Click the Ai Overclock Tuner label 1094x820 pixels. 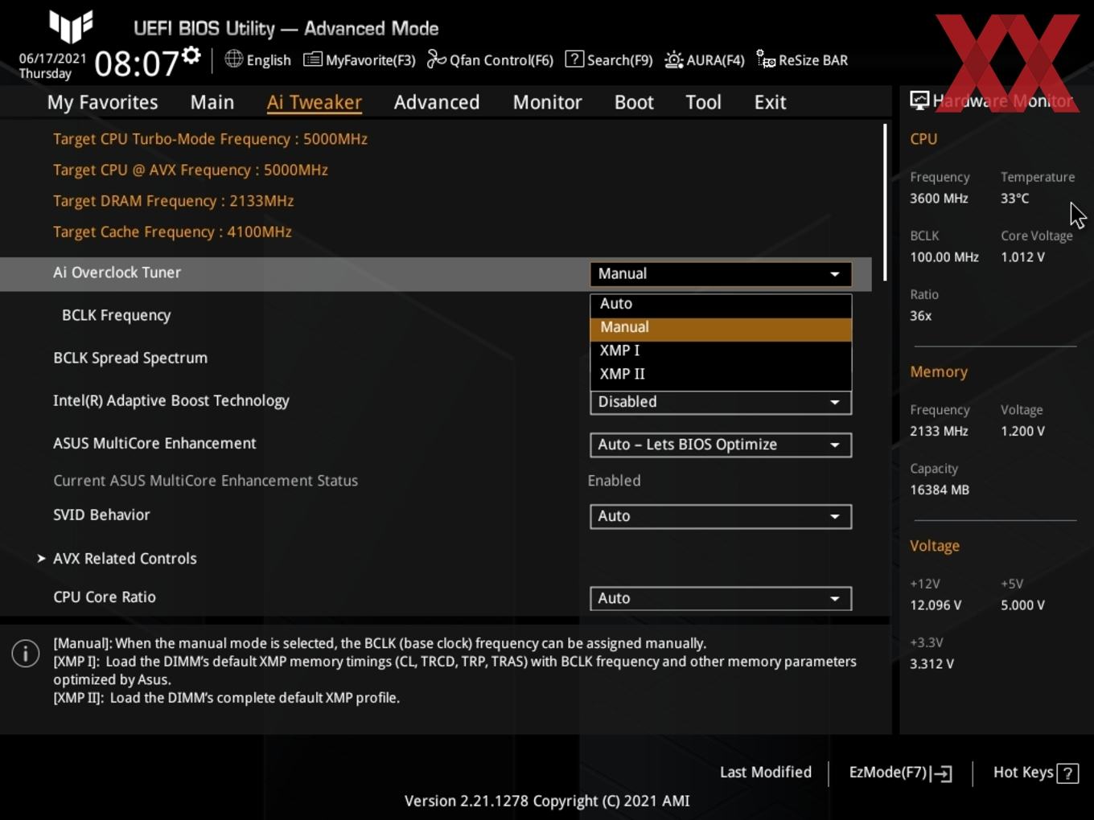pyautogui.click(x=117, y=273)
